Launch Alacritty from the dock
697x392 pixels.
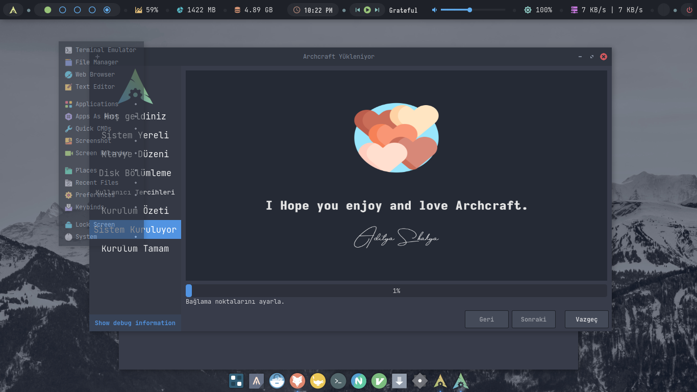click(257, 381)
